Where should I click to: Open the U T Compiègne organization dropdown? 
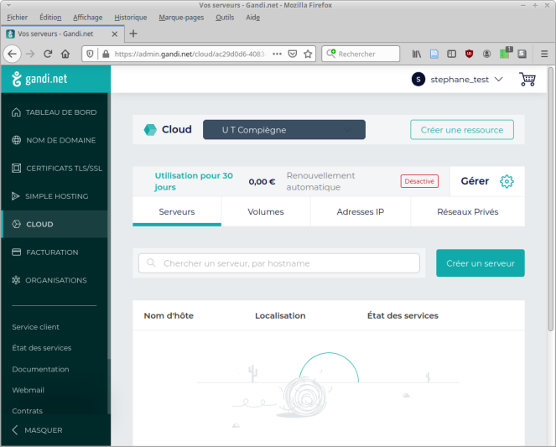coord(284,130)
